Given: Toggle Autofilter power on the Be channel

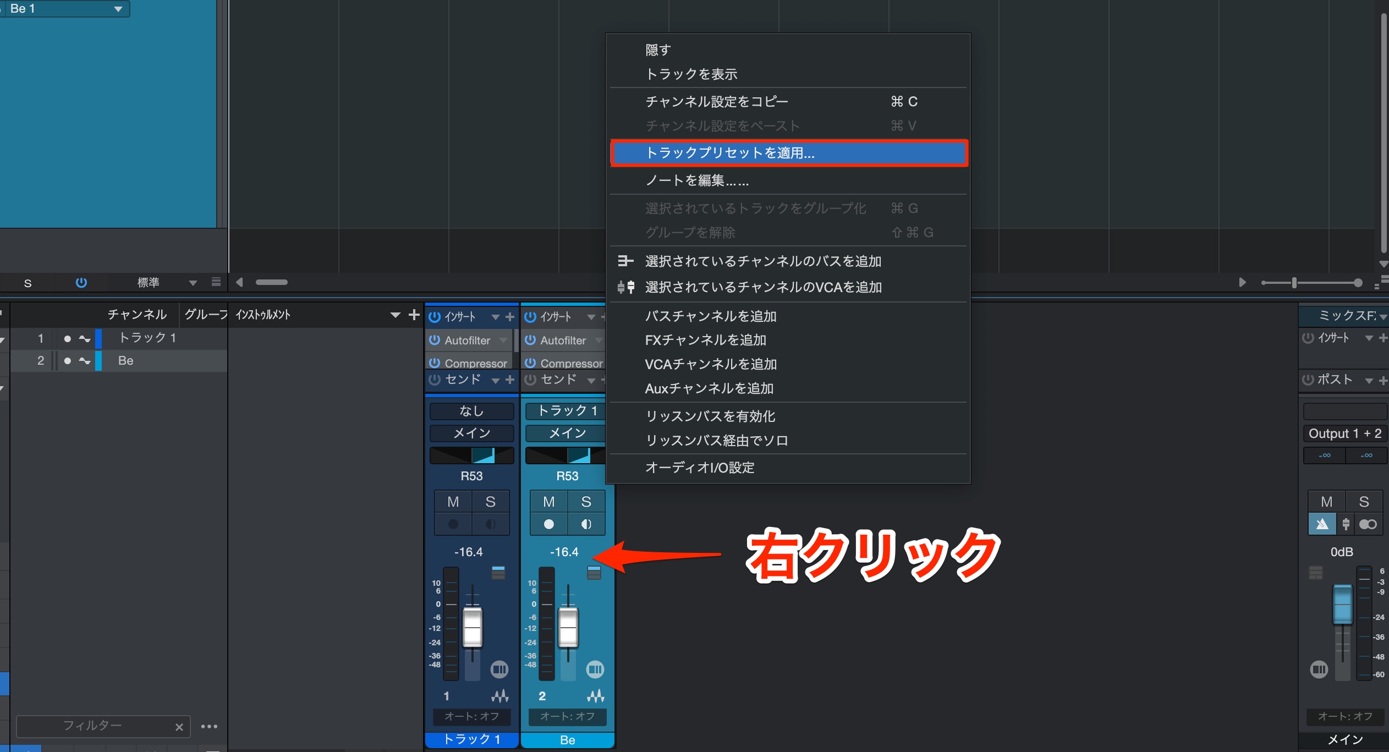Looking at the screenshot, I should 530,340.
